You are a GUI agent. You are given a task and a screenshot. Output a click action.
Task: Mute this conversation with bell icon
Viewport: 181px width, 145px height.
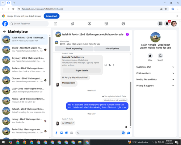pyautogui.click(x=150, y=56)
